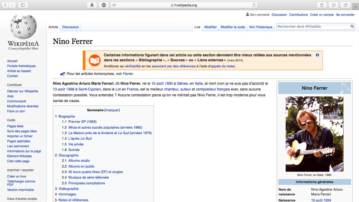The image size is (359, 202).
Task: Select the Lire tab
Action: click(197, 27)
